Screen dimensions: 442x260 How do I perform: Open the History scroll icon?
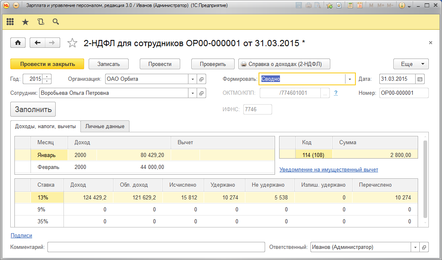[x=40, y=22]
